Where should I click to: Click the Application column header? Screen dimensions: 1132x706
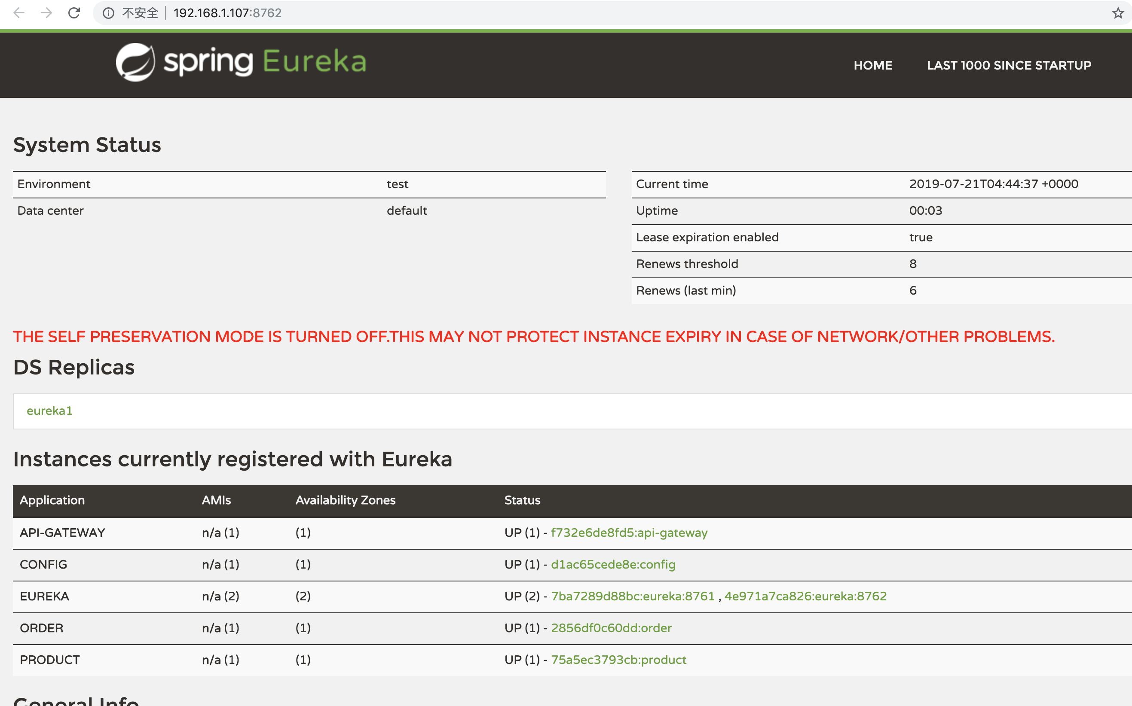(x=52, y=500)
